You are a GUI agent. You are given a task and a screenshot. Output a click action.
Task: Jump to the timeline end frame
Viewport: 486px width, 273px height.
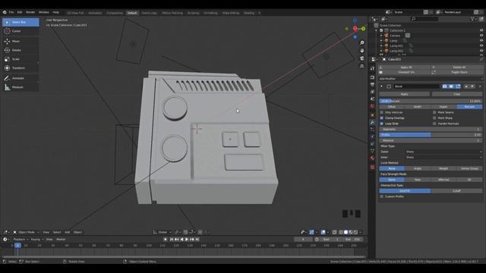197,240
